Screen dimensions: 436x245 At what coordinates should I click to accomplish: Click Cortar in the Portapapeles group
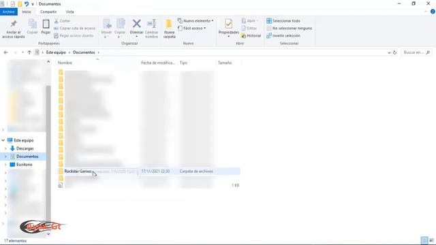pos(62,21)
